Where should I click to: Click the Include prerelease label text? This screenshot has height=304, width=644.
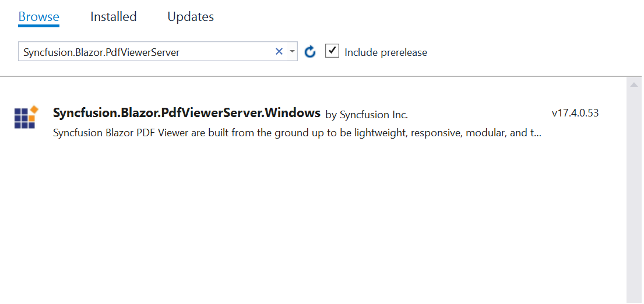point(386,52)
